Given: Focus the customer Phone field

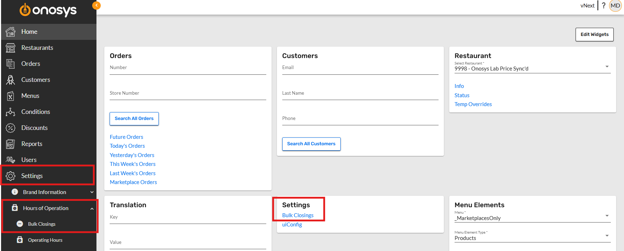Looking at the screenshot, I should pyautogui.click(x=360, y=120).
